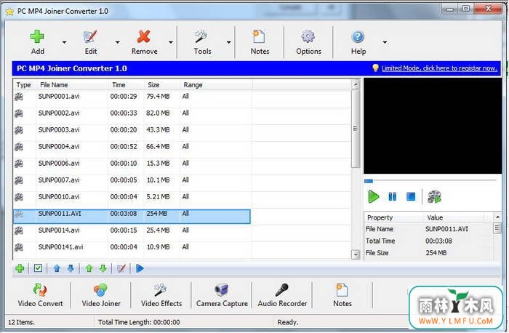This screenshot has height=333, width=509.
Task: Click the property panel scroll up arrow
Action: click(497, 217)
